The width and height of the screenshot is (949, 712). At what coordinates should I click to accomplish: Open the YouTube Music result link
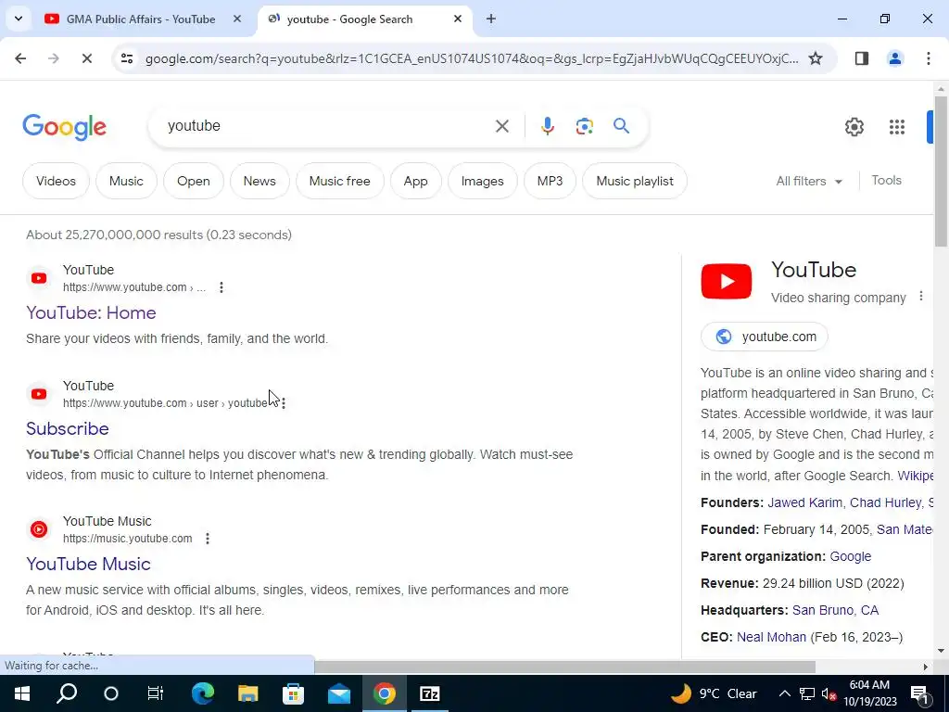click(x=88, y=565)
